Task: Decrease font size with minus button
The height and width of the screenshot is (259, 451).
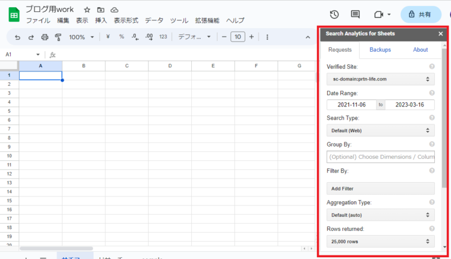Action: [224, 37]
